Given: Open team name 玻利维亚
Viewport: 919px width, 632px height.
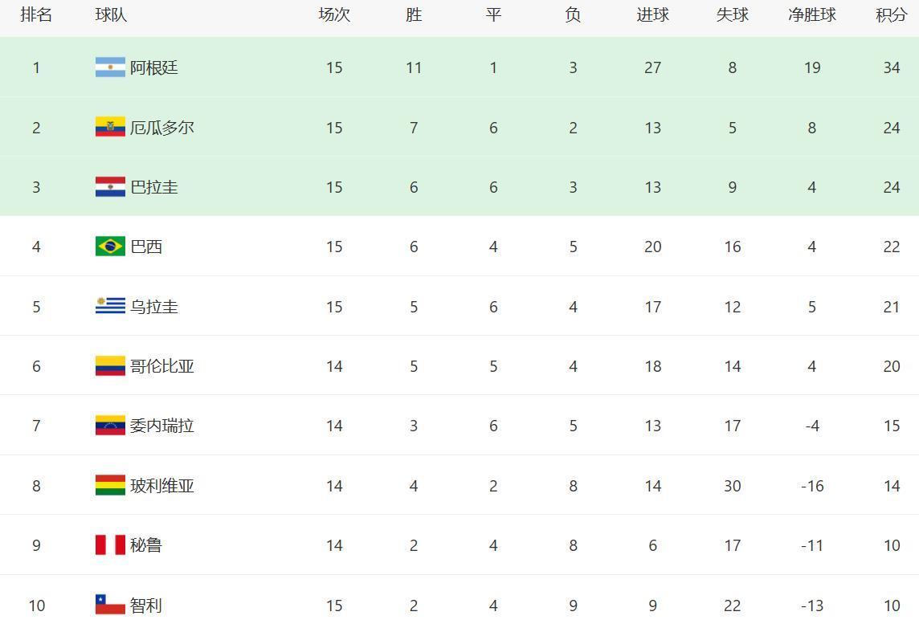Looking at the screenshot, I should tap(161, 486).
